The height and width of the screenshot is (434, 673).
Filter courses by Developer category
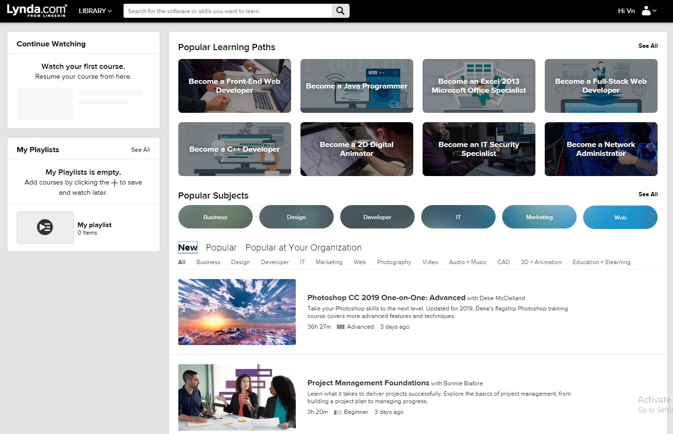pos(275,262)
